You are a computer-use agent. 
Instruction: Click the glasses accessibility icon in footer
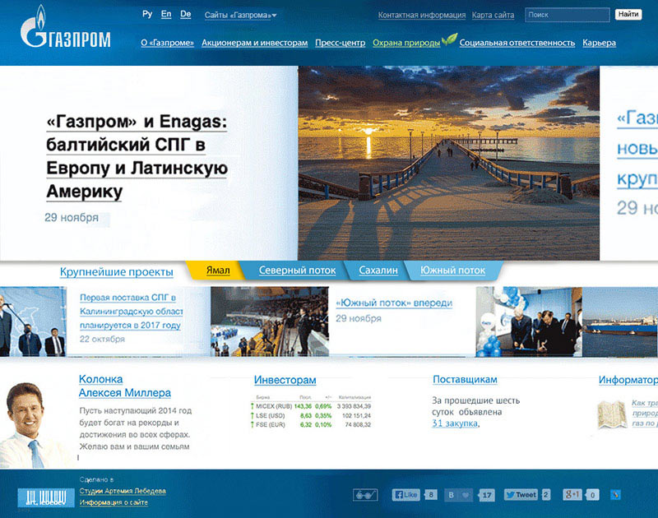point(365,495)
